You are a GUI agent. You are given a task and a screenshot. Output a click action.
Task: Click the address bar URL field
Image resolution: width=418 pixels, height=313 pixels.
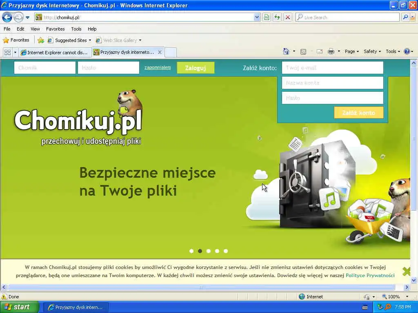point(144,18)
